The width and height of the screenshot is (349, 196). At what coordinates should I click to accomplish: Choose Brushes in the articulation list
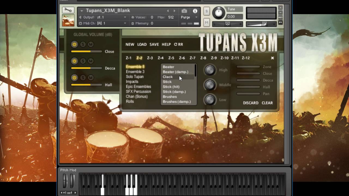[170, 97]
